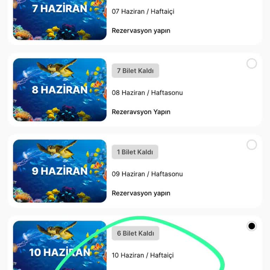This screenshot has width=270, height=270.
Task: Open the 9 HAZİRAN thumbnail image
Action: [x=60, y=171]
